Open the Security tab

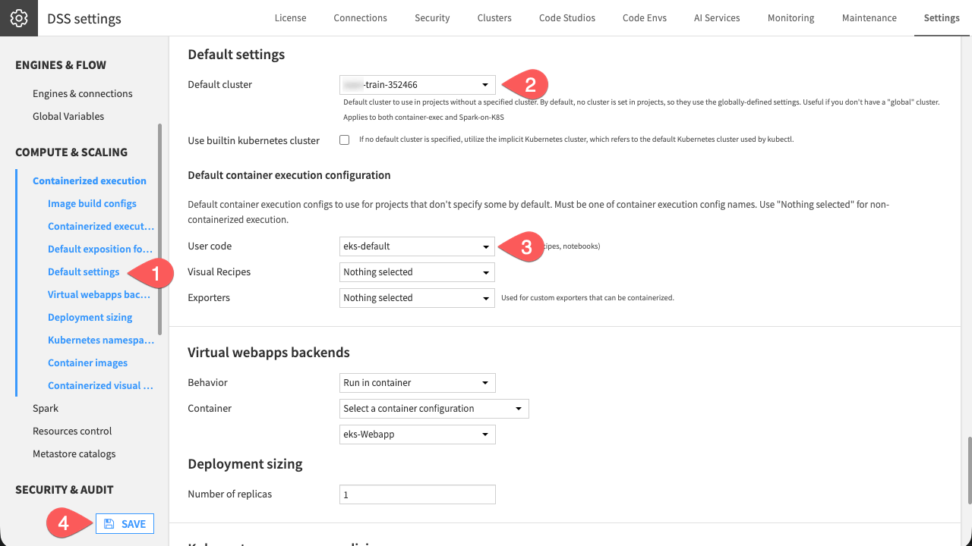(432, 18)
